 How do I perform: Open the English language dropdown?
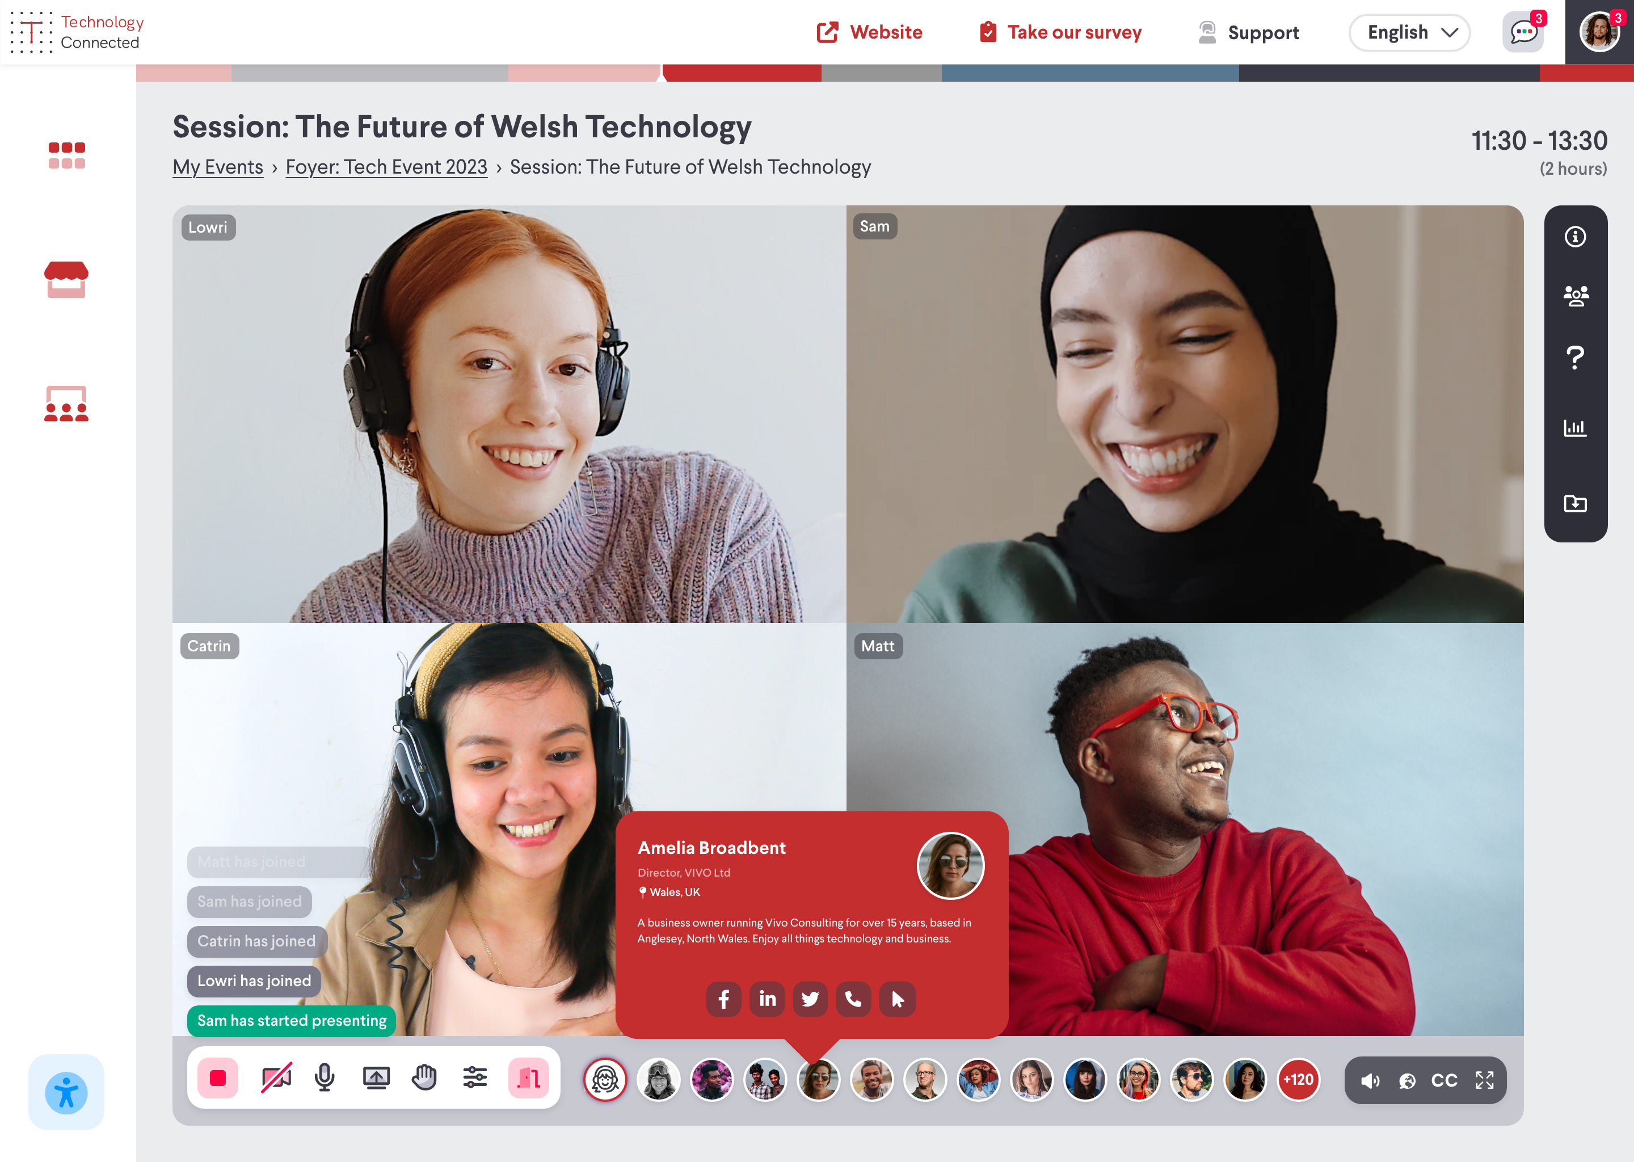tap(1409, 33)
